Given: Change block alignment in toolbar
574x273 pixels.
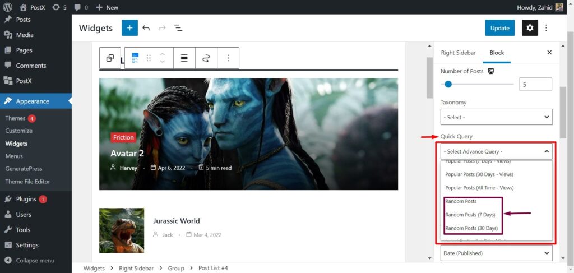Looking at the screenshot, I should 184,58.
